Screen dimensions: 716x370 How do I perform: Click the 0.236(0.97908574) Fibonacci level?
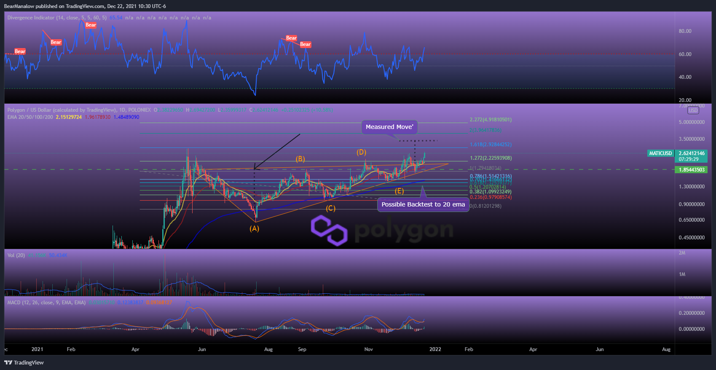pyautogui.click(x=491, y=197)
